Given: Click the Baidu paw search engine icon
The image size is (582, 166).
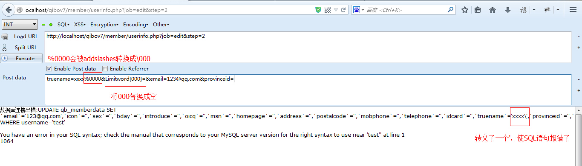Looking at the screenshot, I should pyautogui.click(x=356, y=10).
